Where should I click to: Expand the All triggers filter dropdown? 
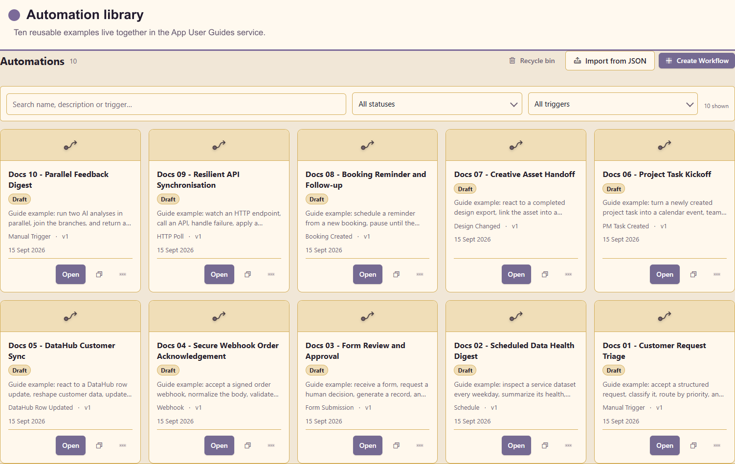(613, 104)
